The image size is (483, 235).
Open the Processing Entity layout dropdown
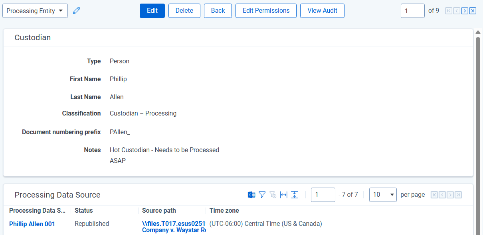35,11
